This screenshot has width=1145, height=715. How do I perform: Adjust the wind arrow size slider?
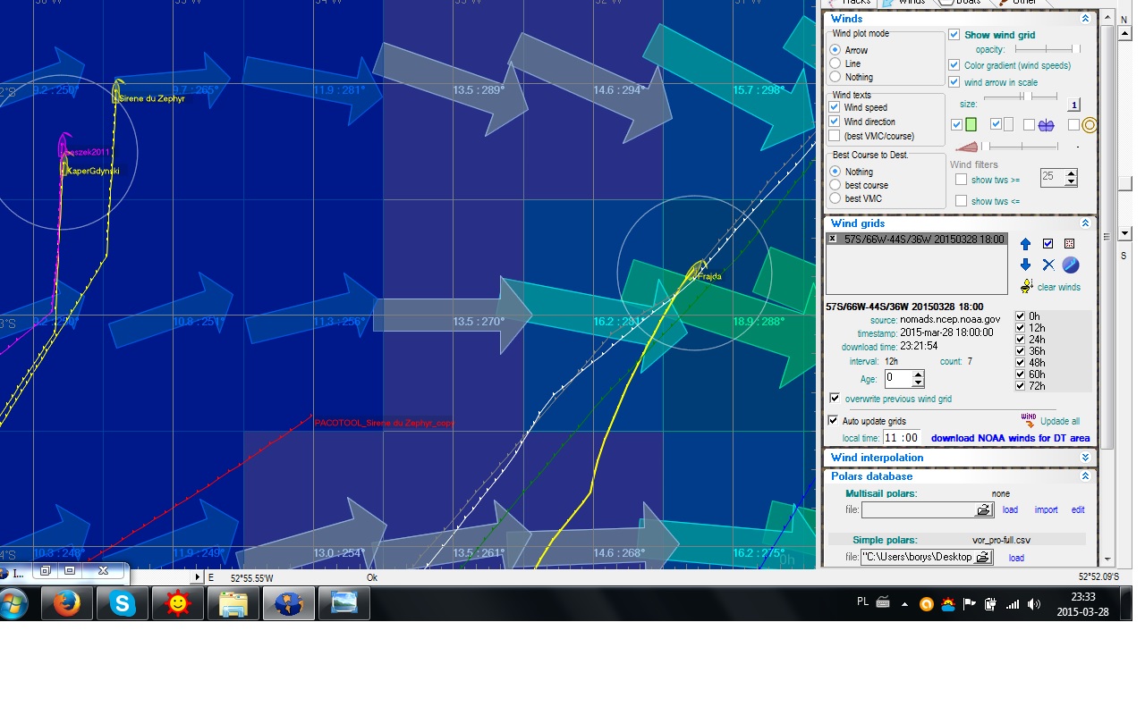(1021, 96)
